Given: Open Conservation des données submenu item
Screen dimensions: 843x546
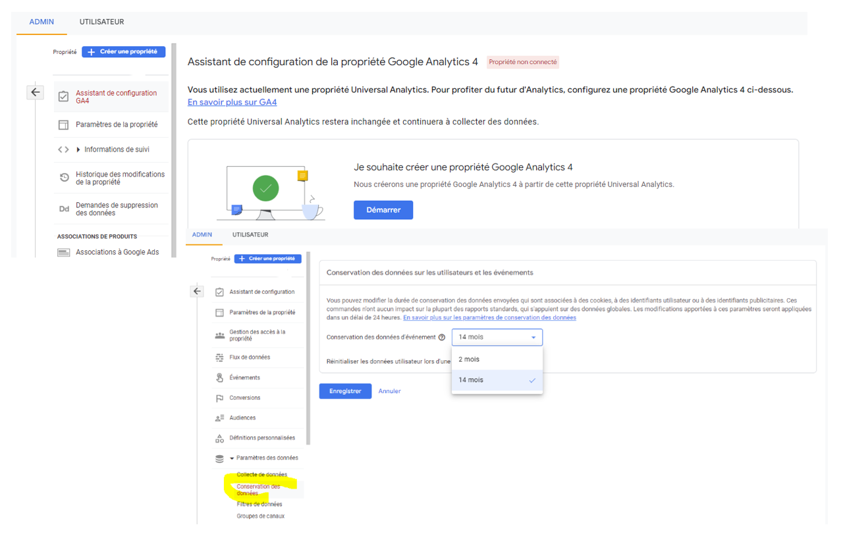Looking at the screenshot, I should (x=258, y=490).
